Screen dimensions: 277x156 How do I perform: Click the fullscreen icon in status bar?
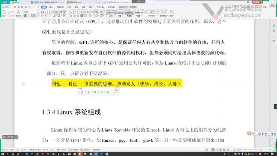click(x=274, y=149)
